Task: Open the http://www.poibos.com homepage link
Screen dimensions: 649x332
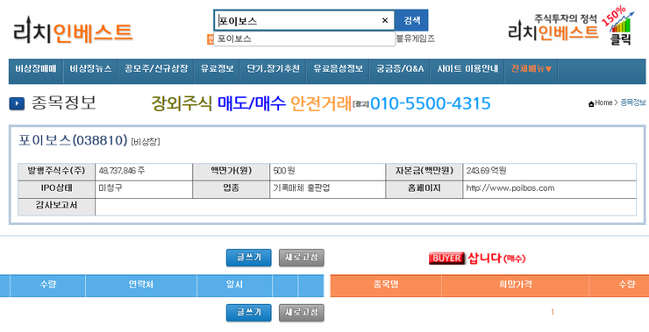Action: click(x=510, y=188)
